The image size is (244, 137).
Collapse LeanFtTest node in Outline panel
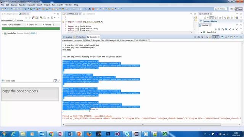click(201, 32)
